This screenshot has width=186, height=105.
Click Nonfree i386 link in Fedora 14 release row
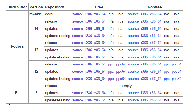coord(144,21)
